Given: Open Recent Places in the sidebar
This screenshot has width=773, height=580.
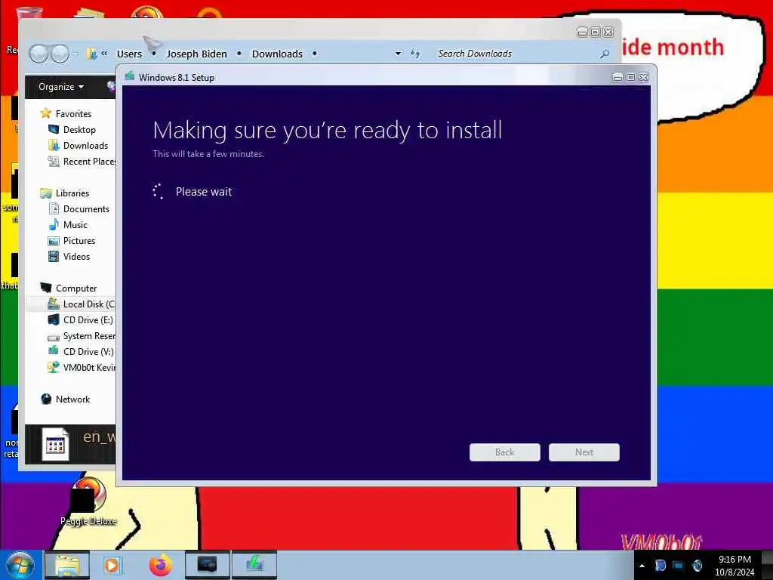Looking at the screenshot, I should pyautogui.click(x=89, y=162).
